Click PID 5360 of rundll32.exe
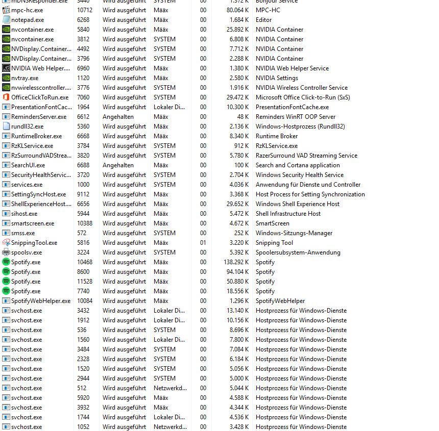The height and width of the screenshot is (431, 439). coord(83,126)
